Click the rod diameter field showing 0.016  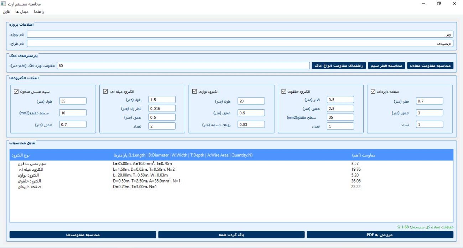tap(162, 109)
